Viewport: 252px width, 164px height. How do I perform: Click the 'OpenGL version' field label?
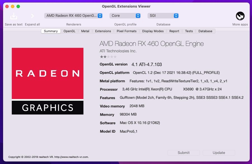click(x=113, y=64)
